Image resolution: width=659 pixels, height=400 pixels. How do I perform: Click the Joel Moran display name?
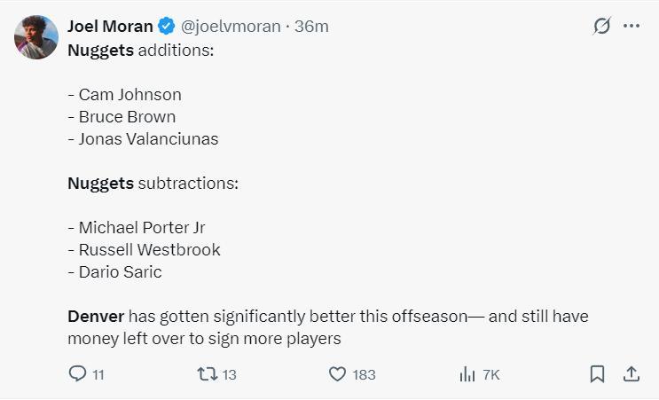pyautogui.click(x=110, y=26)
